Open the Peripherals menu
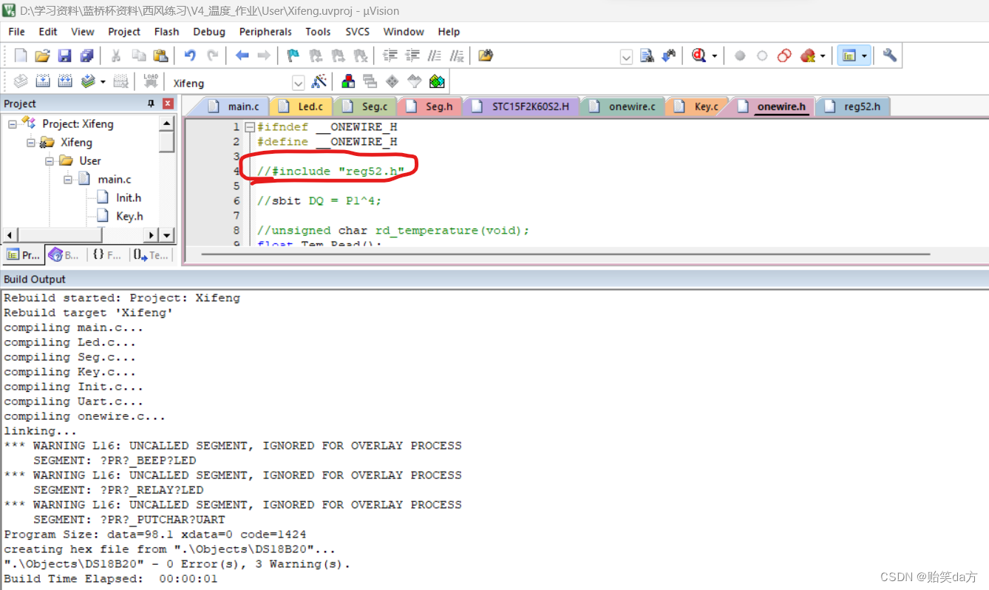The height and width of the screenshot is (590, 989). pyautogui.click(x=265, y=31)
